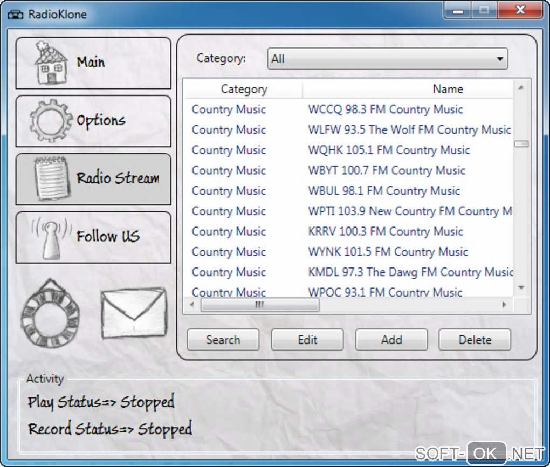The image size is (550, 467).
Task: Click the Play Status Stopped text
Action: click(101, 402)
